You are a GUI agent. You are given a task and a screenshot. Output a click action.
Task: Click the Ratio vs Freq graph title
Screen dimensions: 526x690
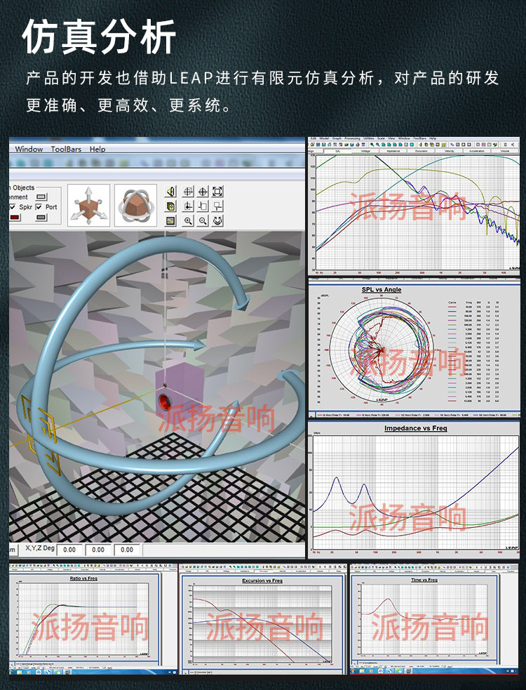pos(83,578)
